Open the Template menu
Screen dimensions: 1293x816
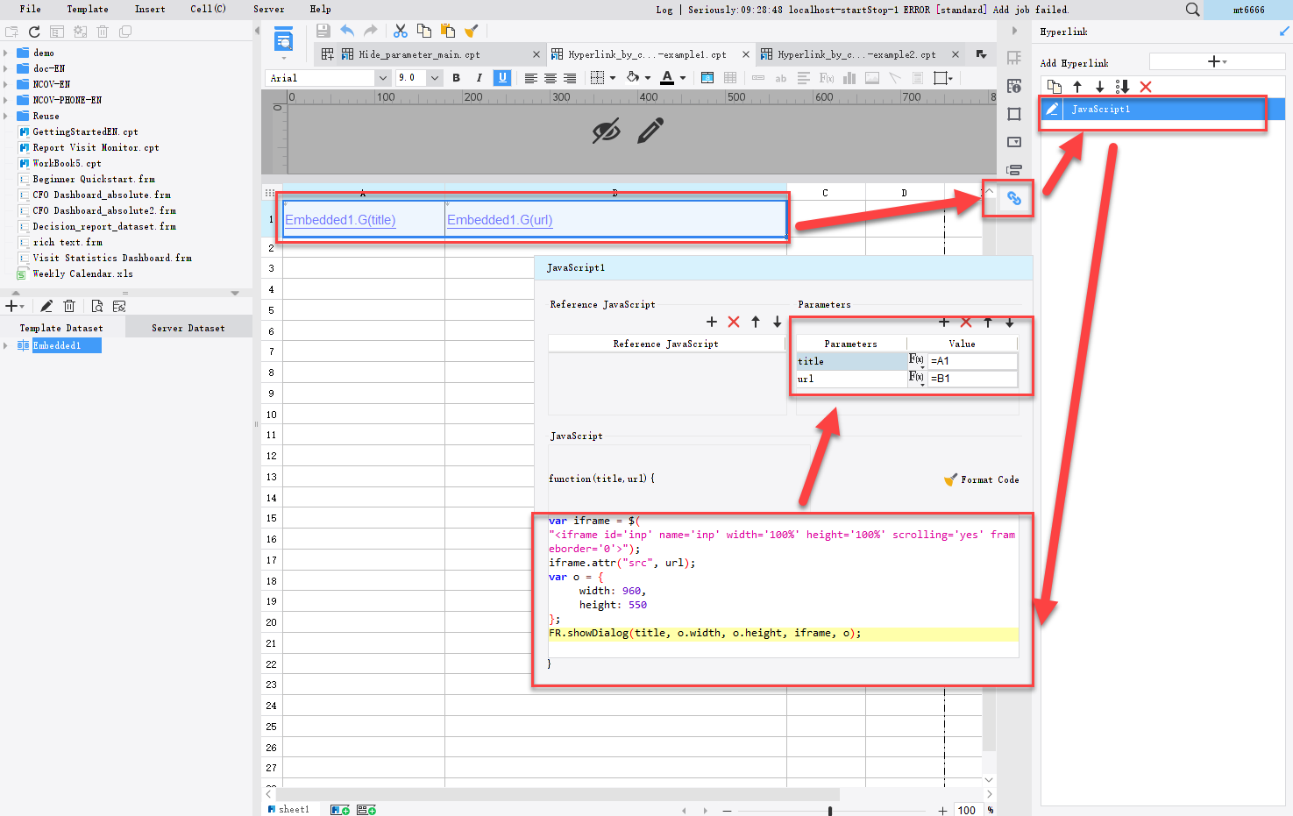pyautogui.click(x=88, y=9)
